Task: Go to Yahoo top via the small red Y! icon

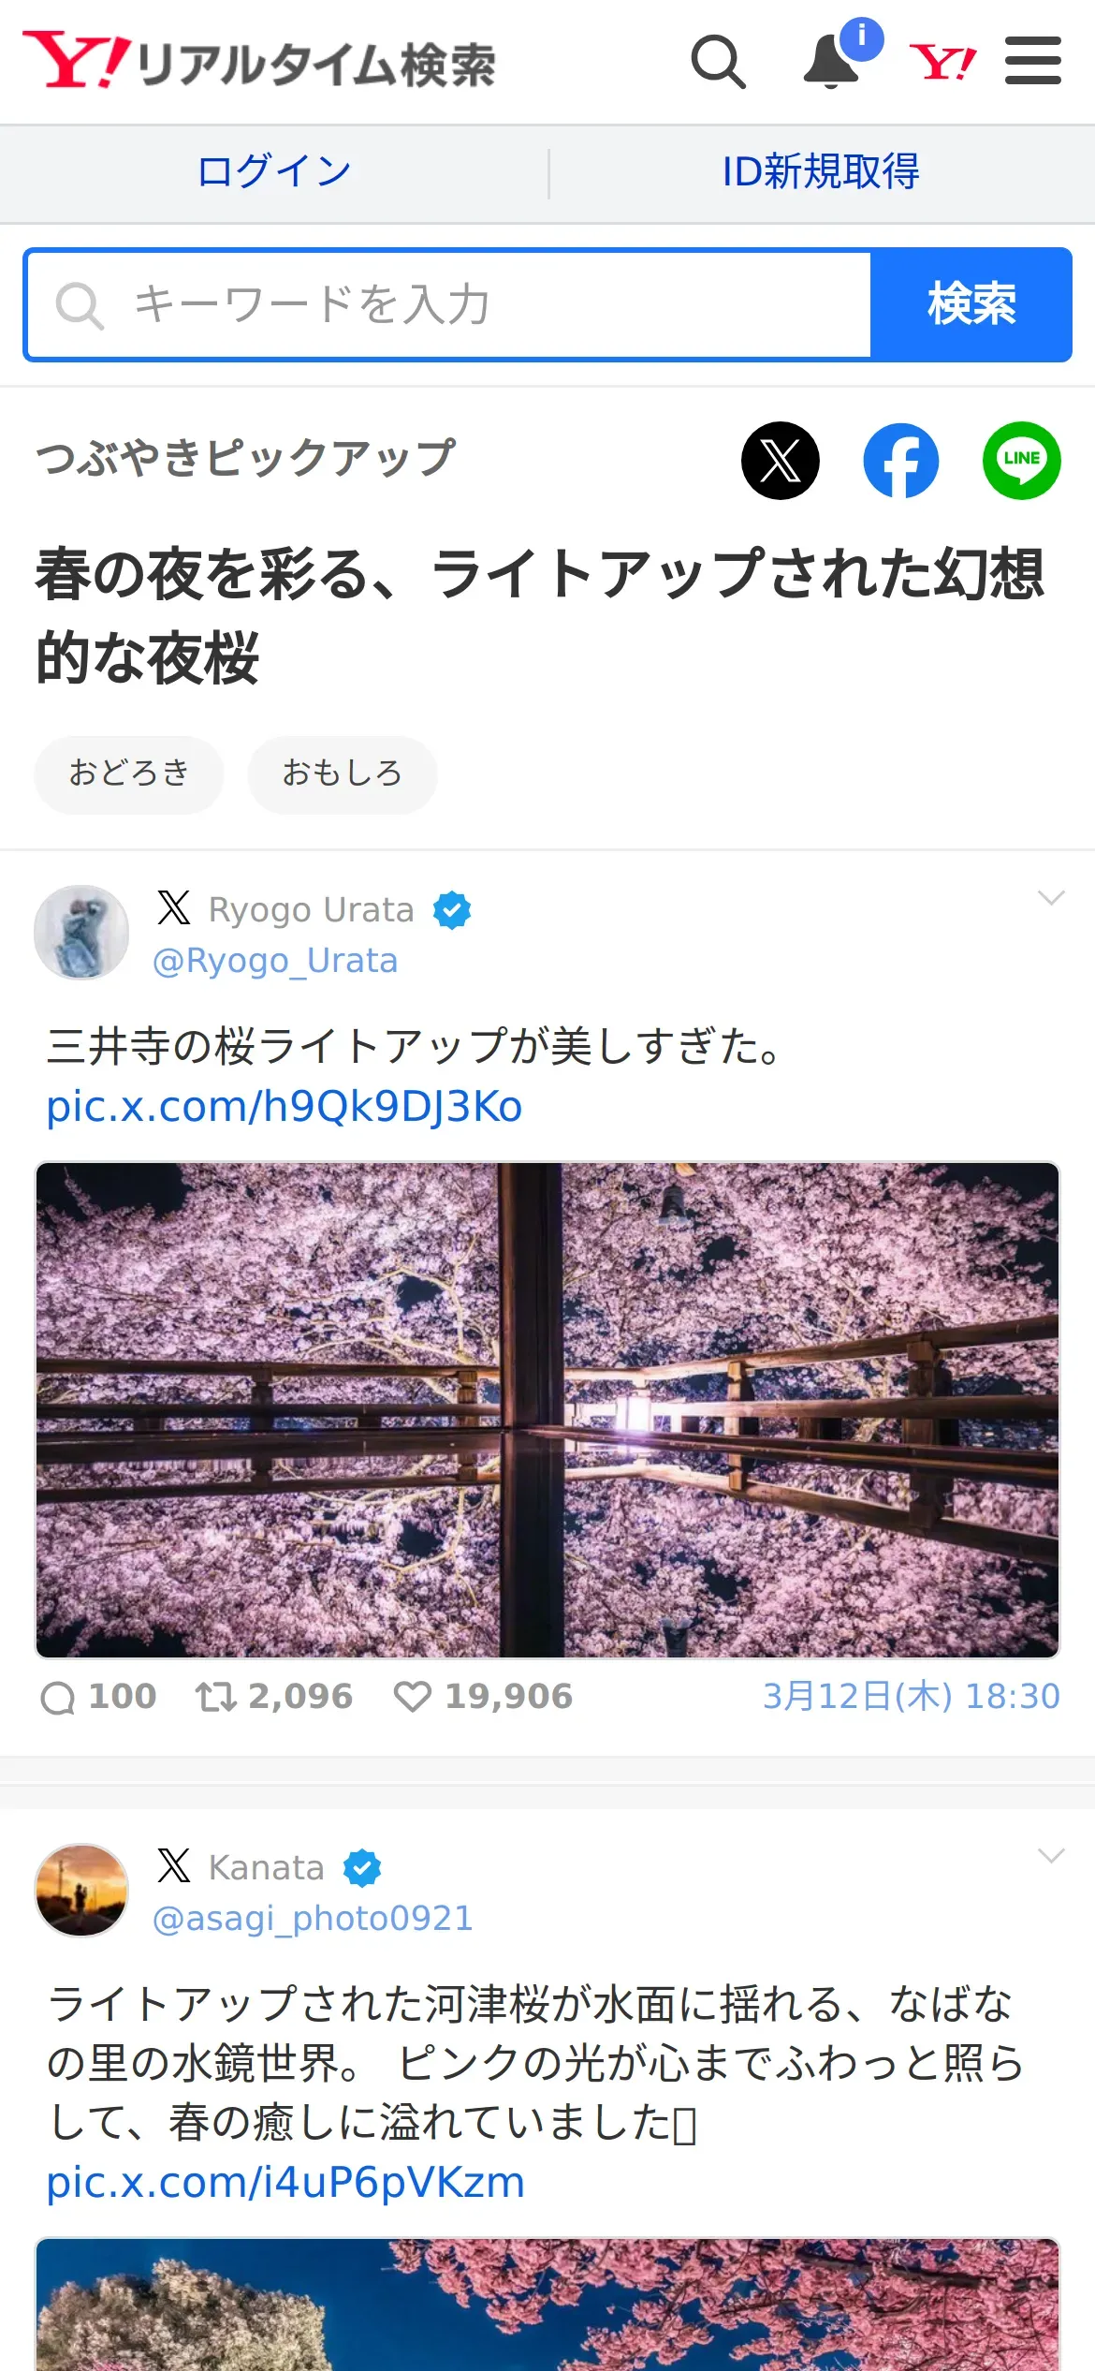Action: pyautogui.click(x=942, y=63)
